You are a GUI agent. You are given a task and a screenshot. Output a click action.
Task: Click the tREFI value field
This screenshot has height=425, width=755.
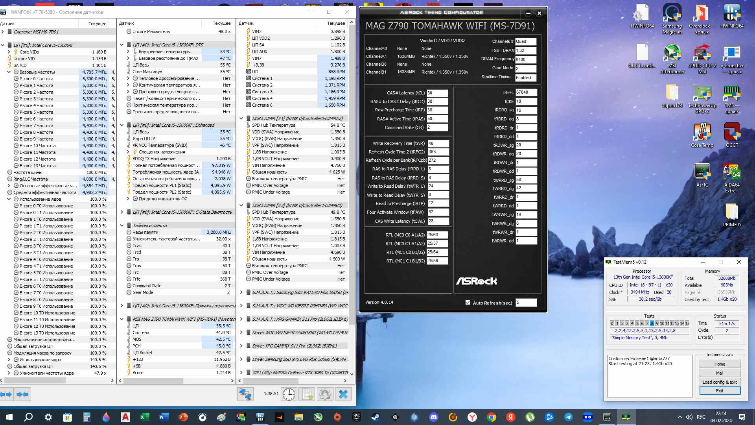coord(526,92)
